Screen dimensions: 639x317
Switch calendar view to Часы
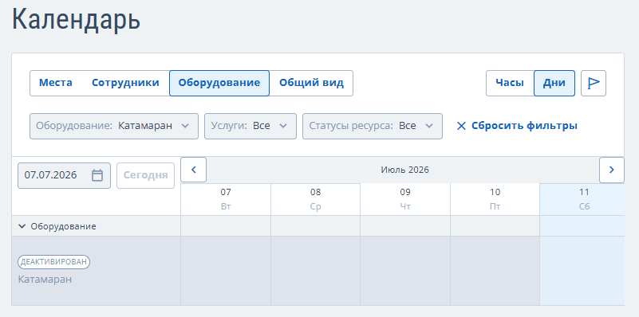510,83
